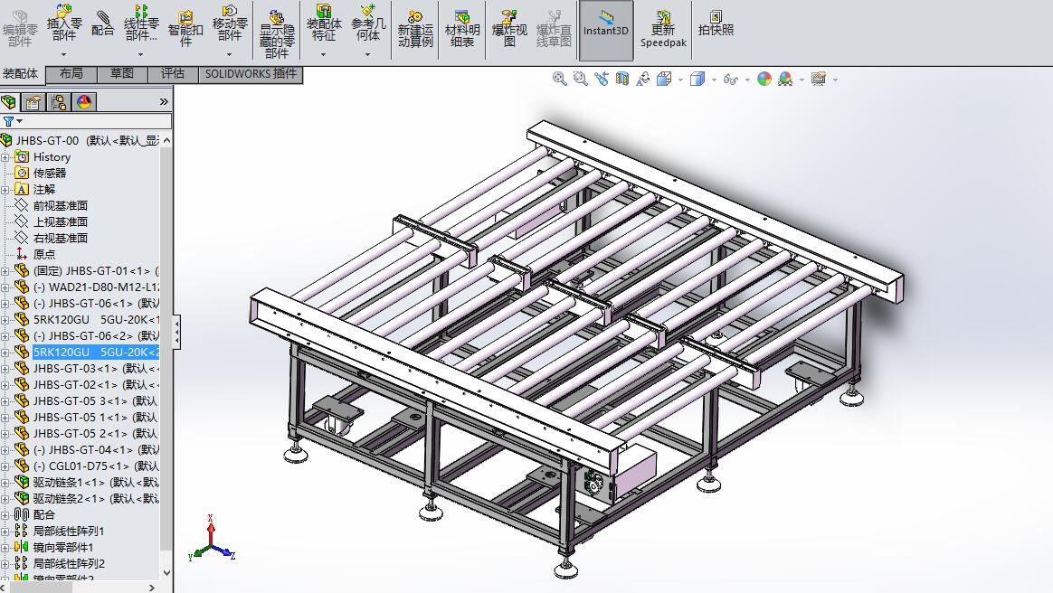Viewport: 1053px width, 593px height.
Task: Select 传感器 in feature tree
Action: click(x=50, y=173)
